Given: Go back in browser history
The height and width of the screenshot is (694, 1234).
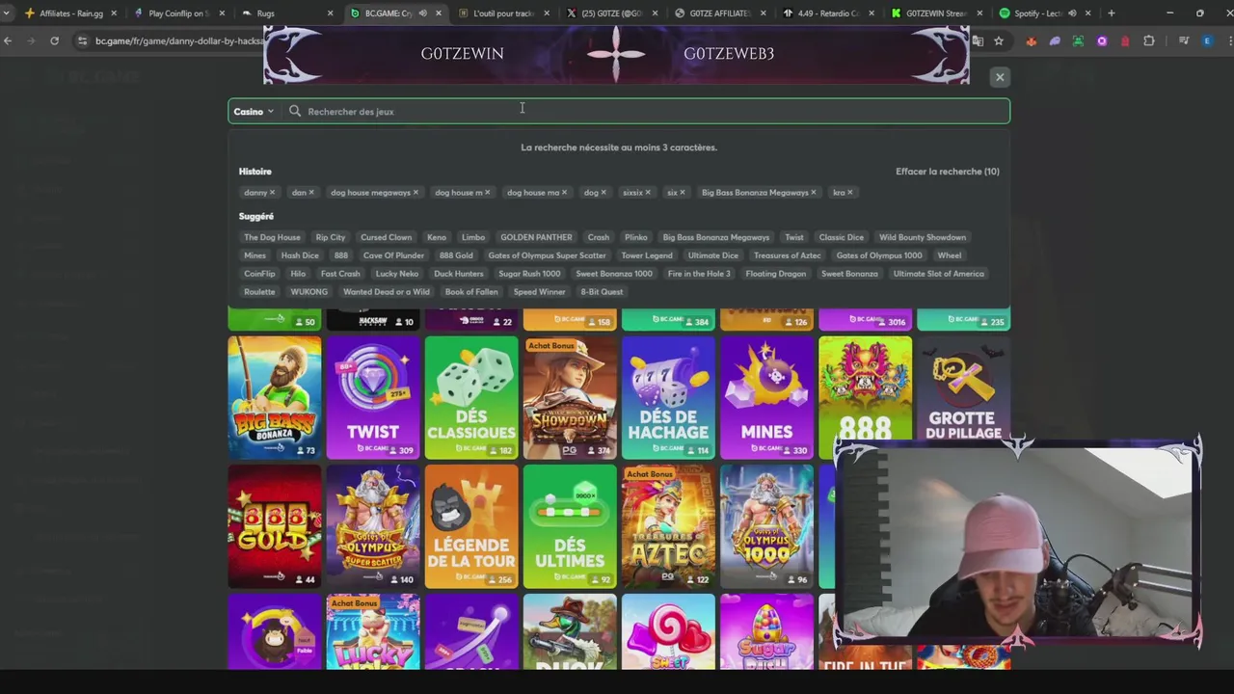Looking at the screenshot, I should [8, 41].
